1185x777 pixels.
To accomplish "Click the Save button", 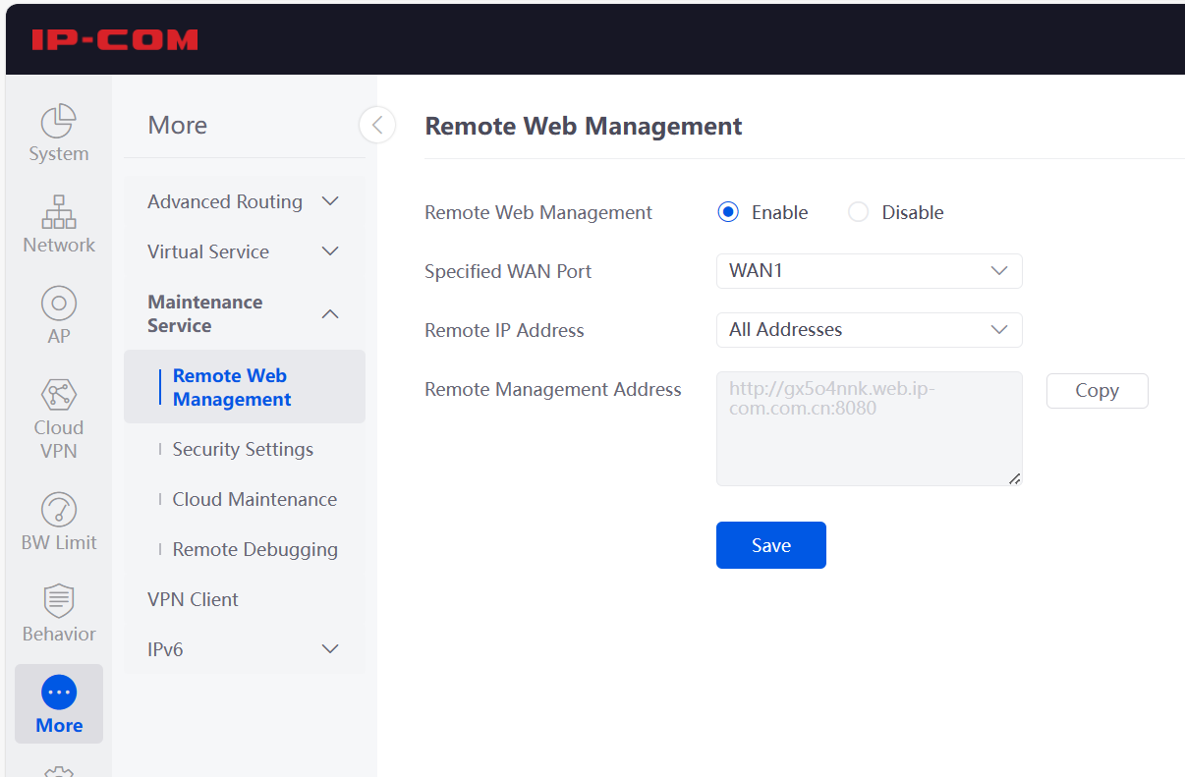I will coord(770,545).
